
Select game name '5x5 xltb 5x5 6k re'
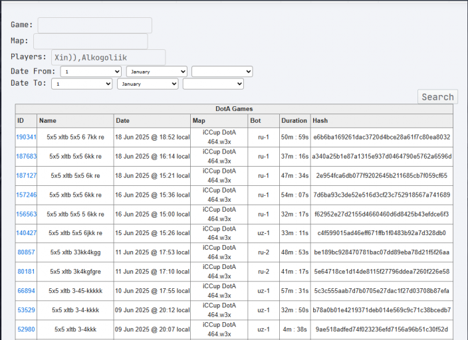tap(76, 176)
